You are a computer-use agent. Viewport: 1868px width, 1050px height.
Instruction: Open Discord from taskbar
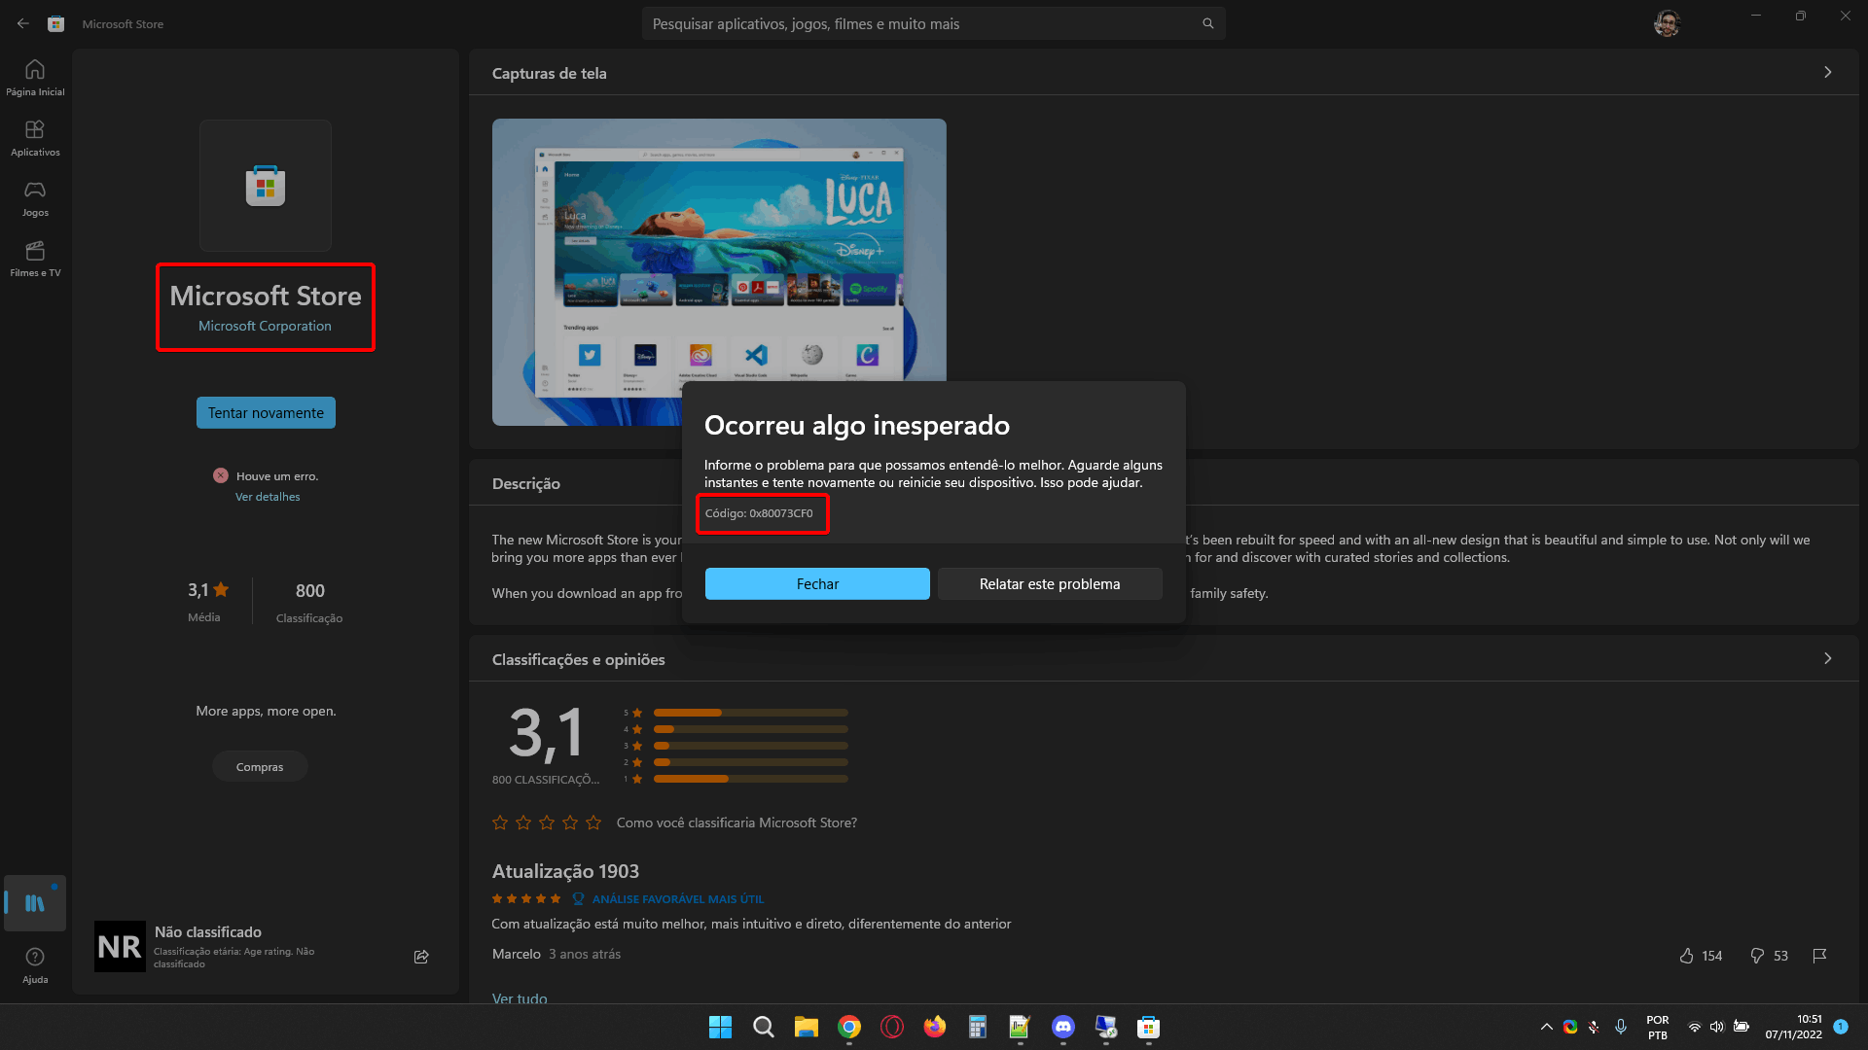[1063, 1027]
